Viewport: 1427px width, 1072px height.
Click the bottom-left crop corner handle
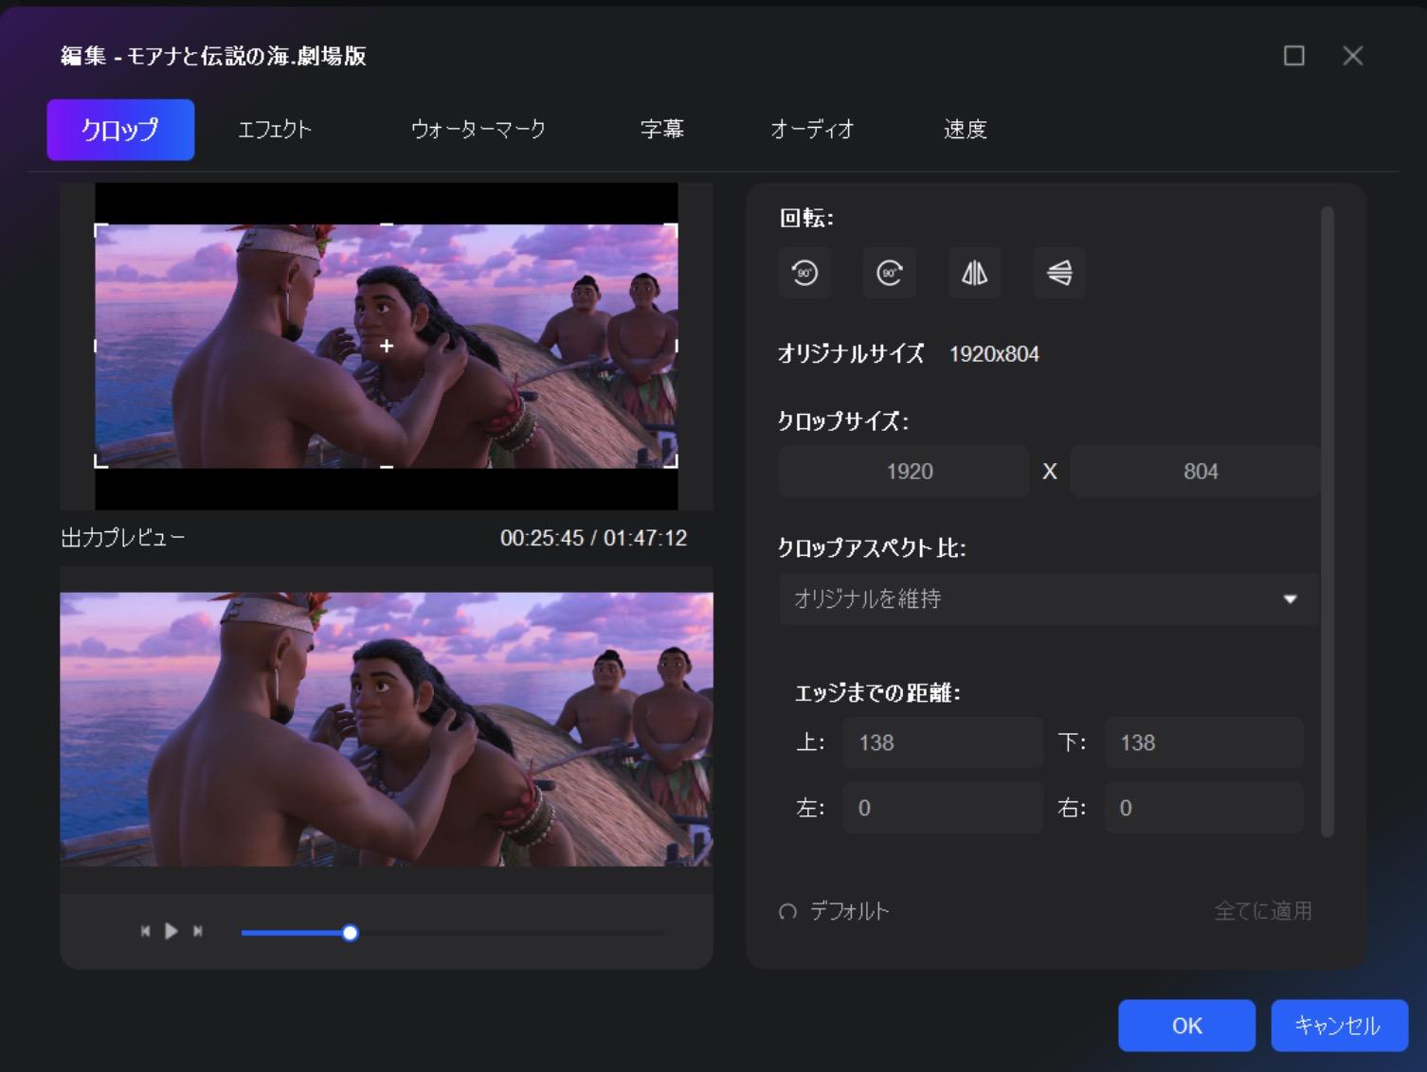click(x=100, y=462)
